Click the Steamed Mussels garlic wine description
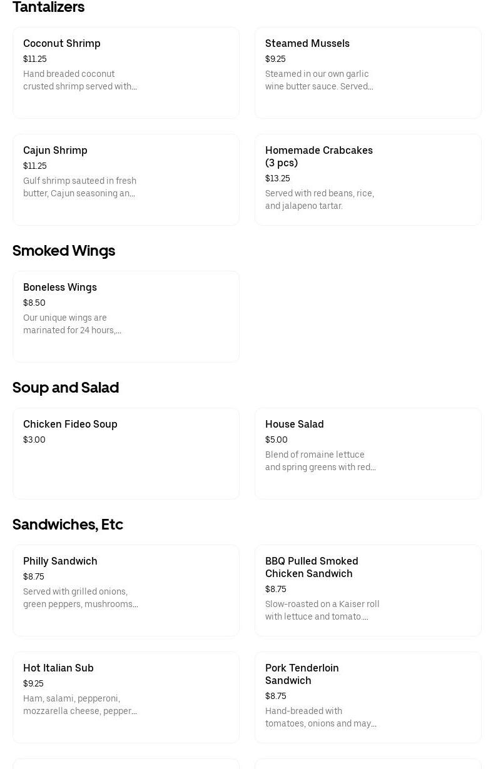The width and height of the screenshot is (503, 769). pos(318,80)
